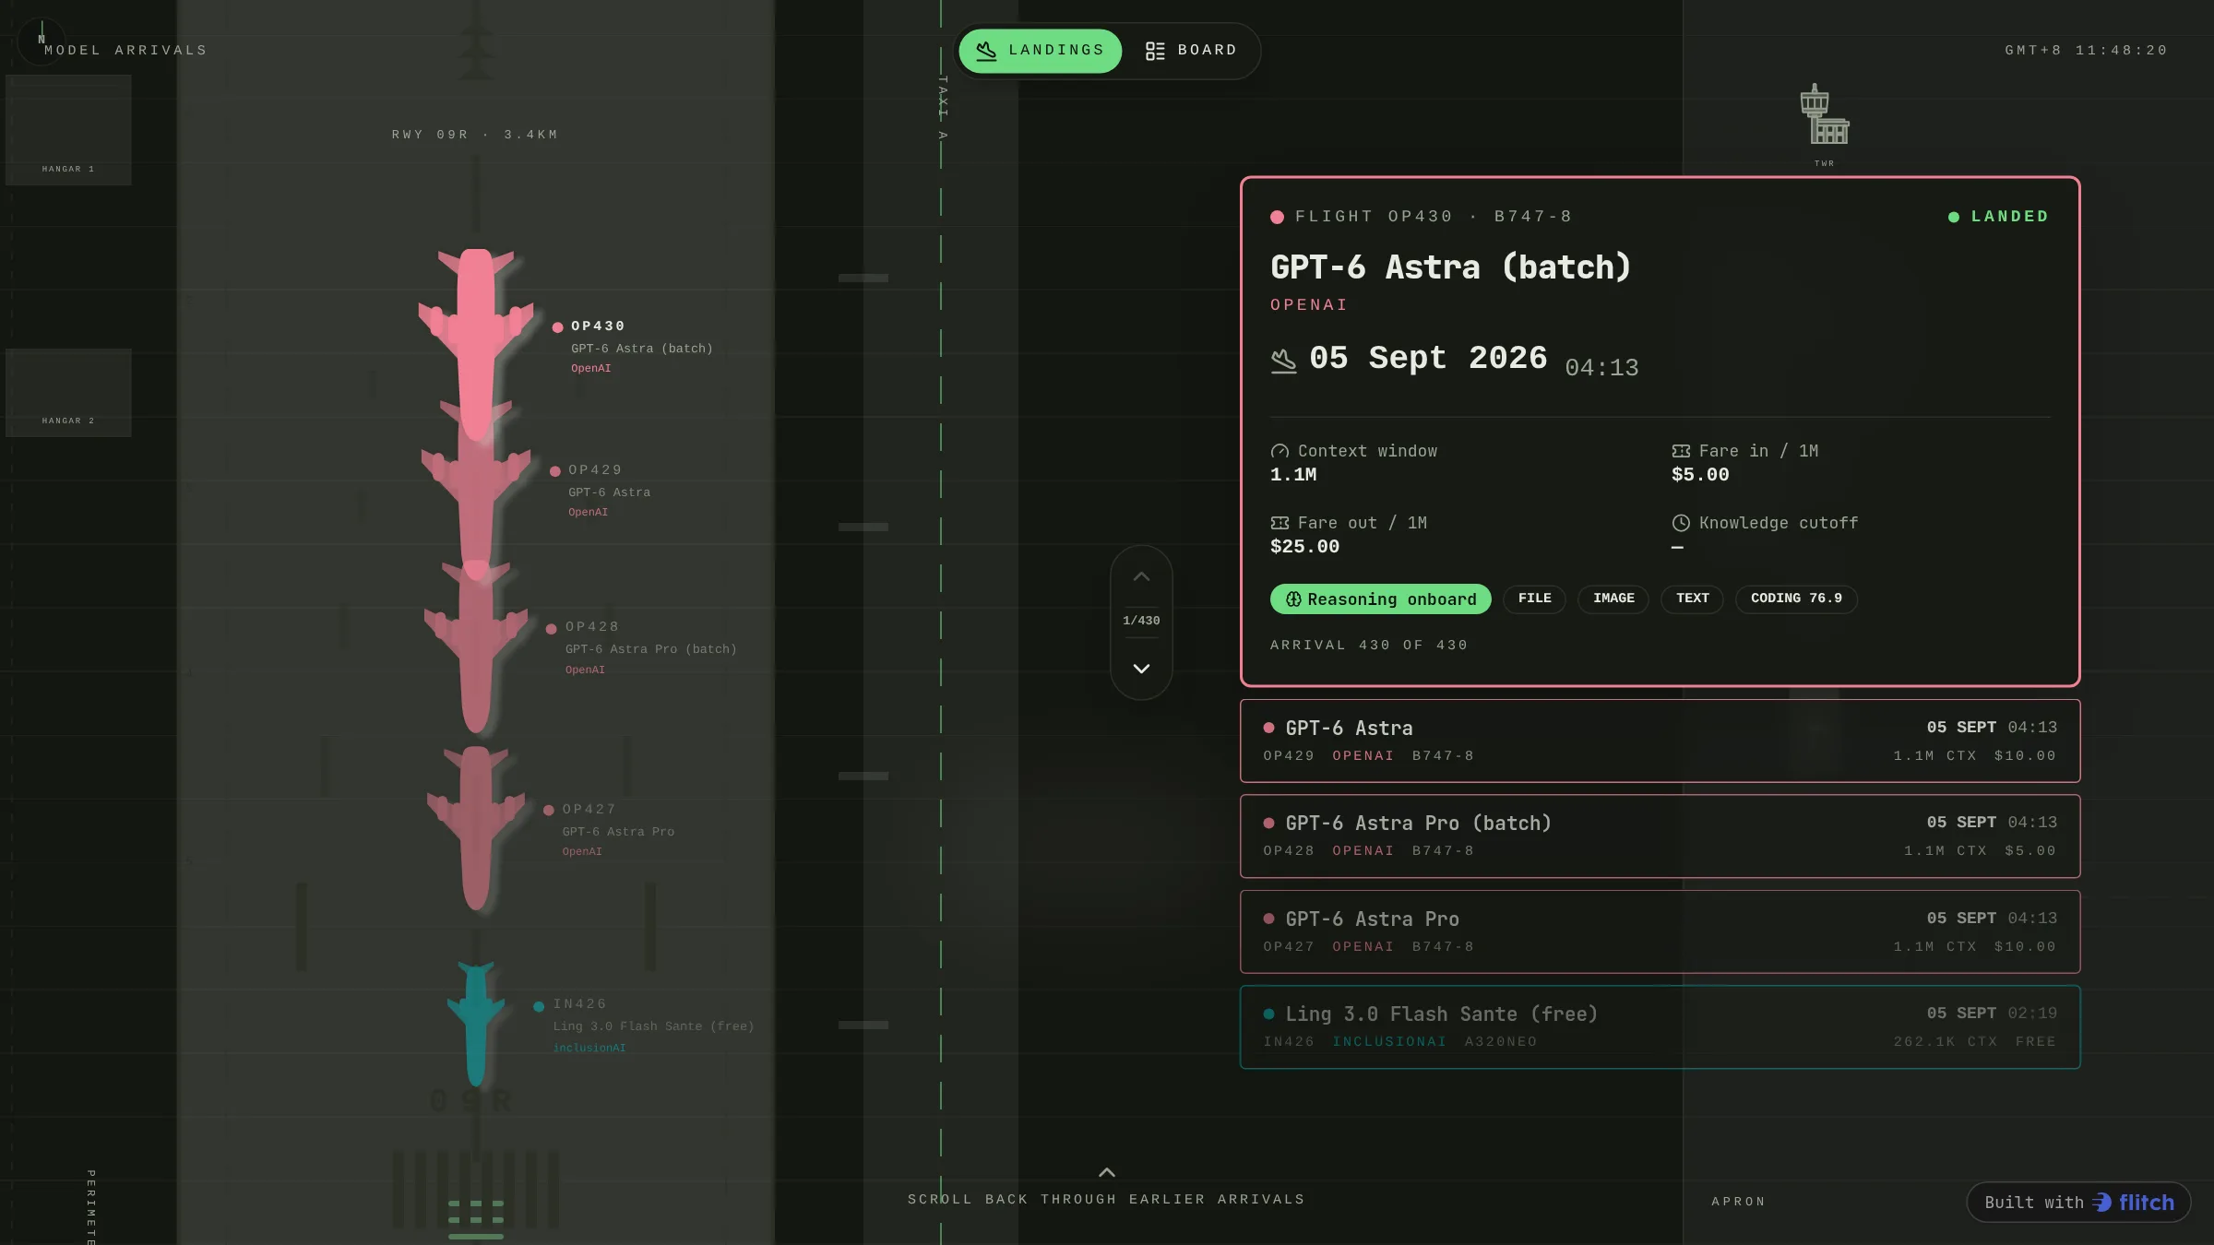Click the OPENAI provider label in detail card

(1309, 305)
